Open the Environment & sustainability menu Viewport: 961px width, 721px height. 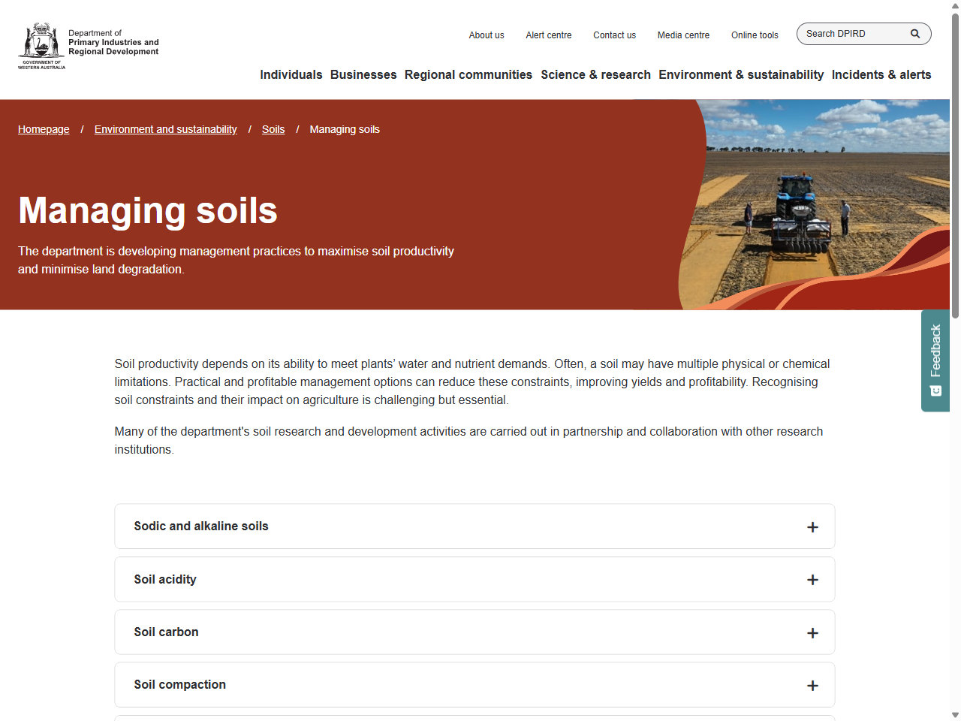coord(741,74)
